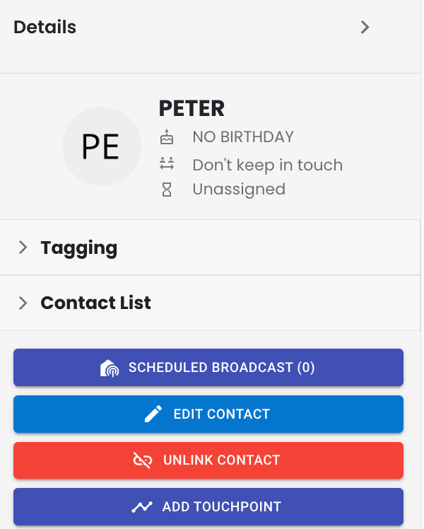
Task: Click the broadcast icon in Scheduled Broadcast
Action: tap(110, 368)
